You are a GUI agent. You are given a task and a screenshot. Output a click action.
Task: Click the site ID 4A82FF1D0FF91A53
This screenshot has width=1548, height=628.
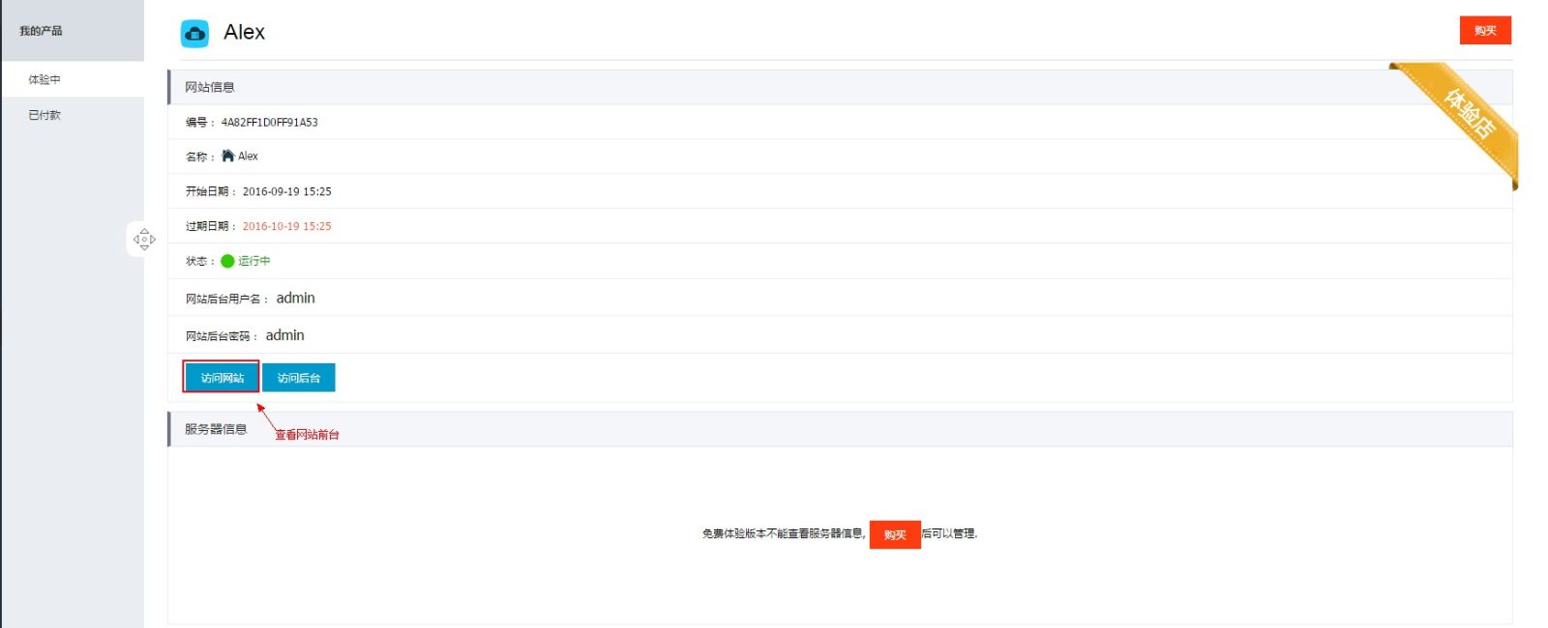point(269,123)
